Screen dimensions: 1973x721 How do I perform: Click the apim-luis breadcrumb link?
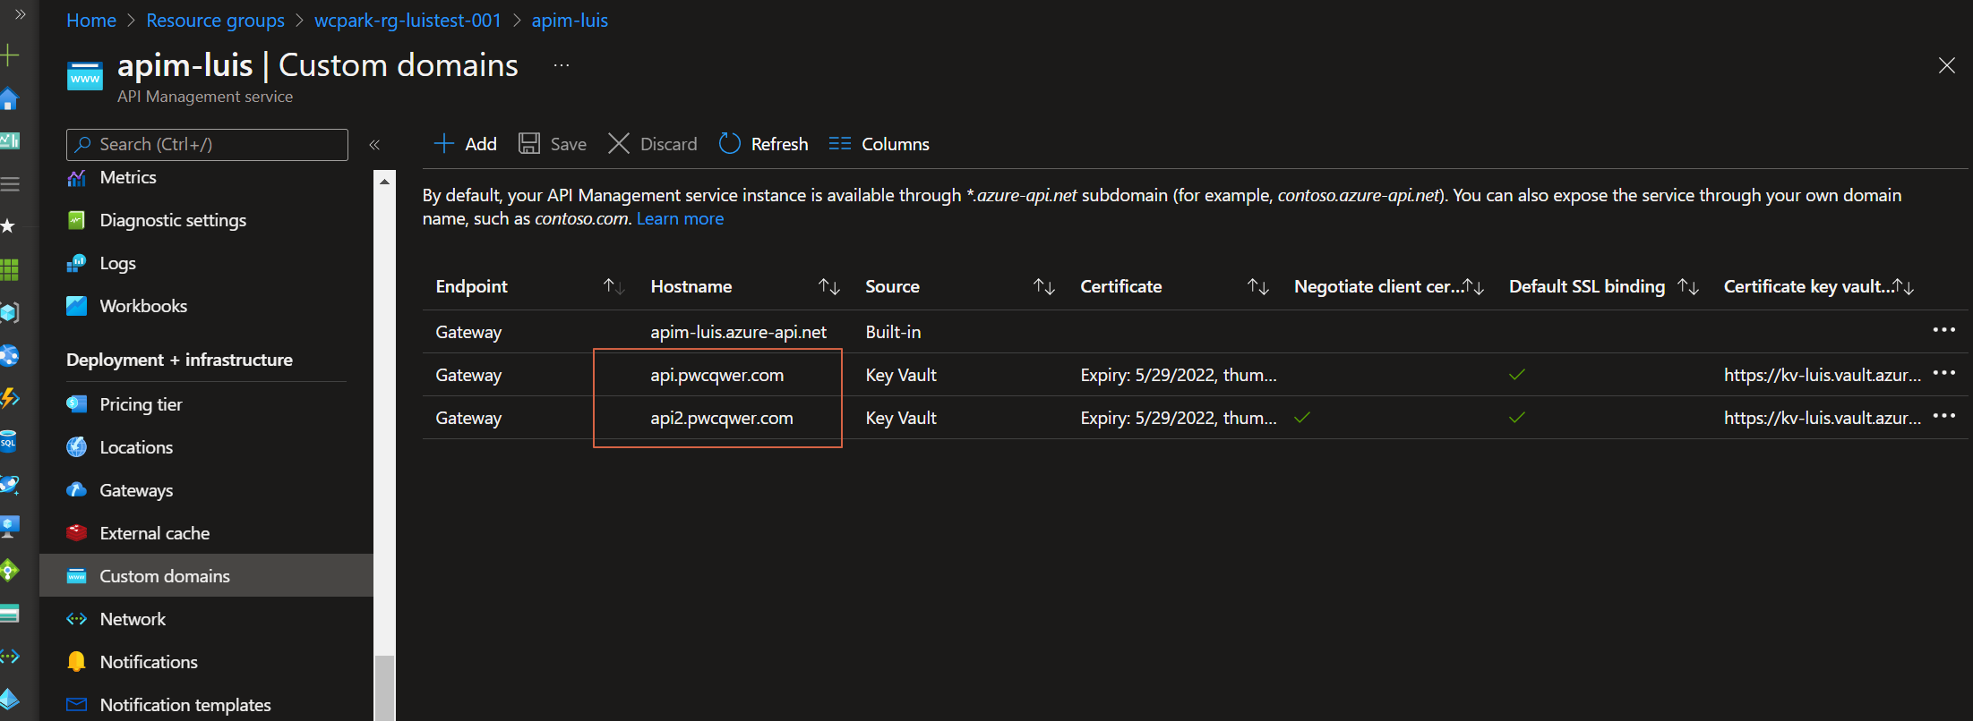point(570,20)
